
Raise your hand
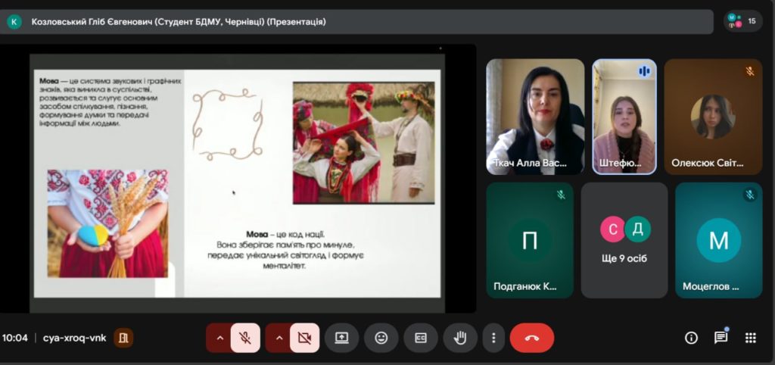coord(459,338)
